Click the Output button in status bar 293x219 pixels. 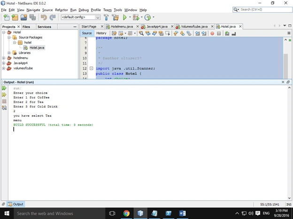(x=16, y=204)
